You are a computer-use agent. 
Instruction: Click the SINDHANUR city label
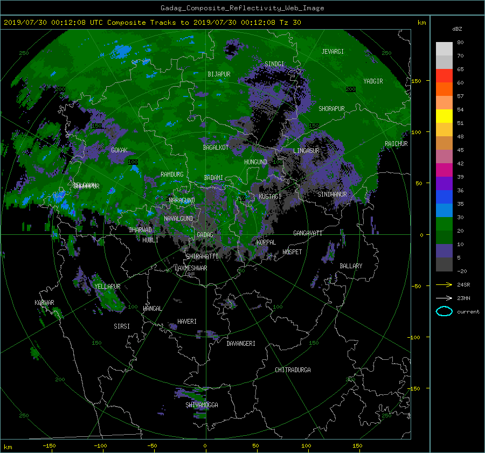pos(332,194)
